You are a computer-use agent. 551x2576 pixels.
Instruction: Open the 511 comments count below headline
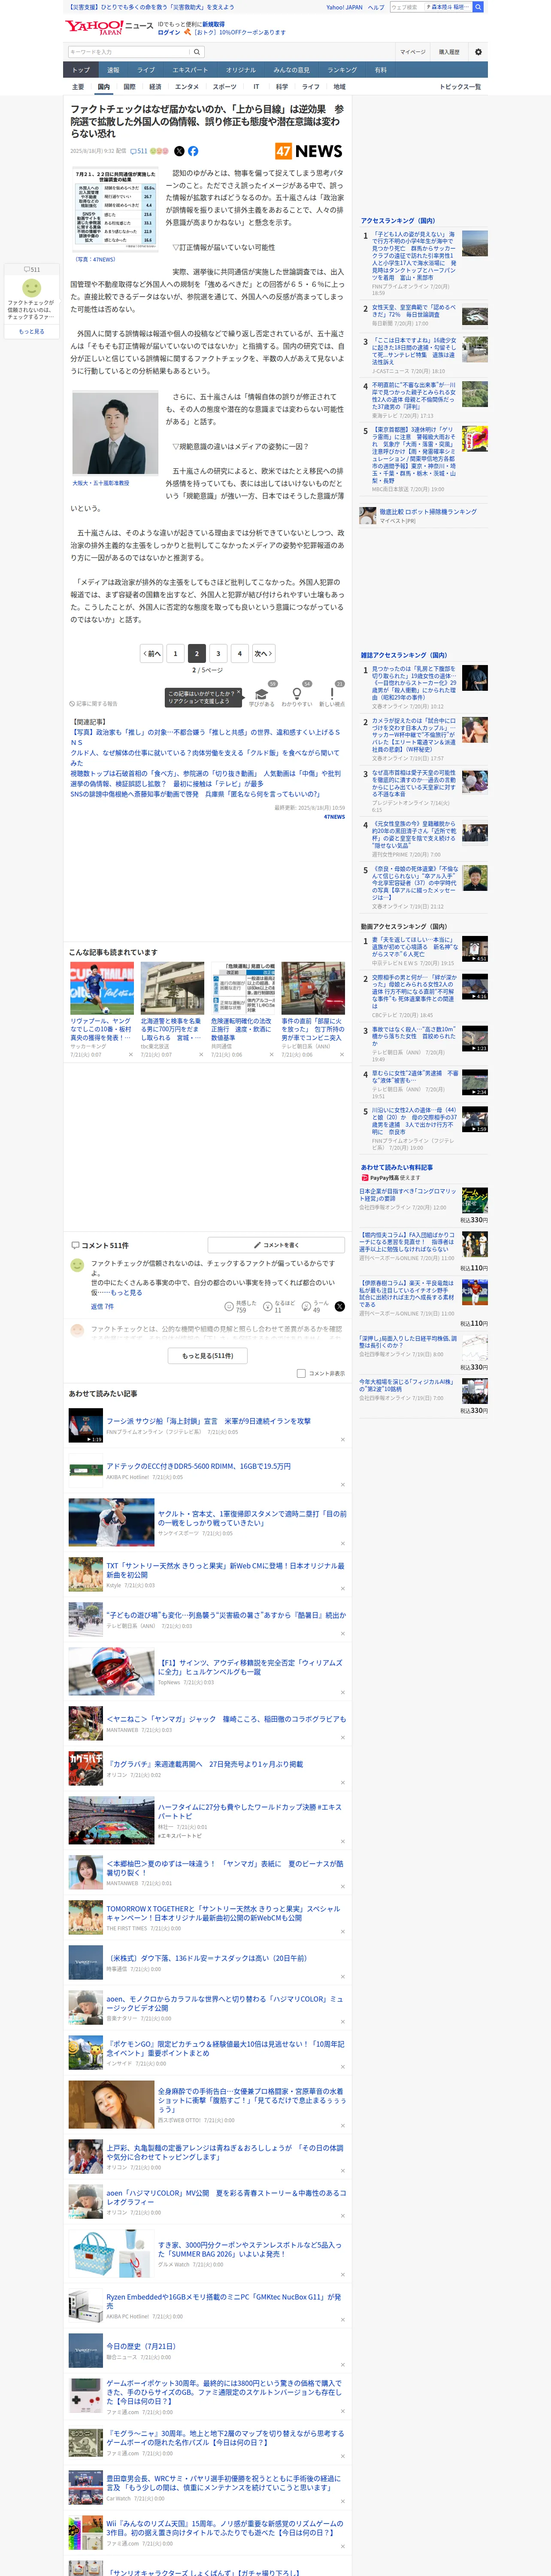139,151
